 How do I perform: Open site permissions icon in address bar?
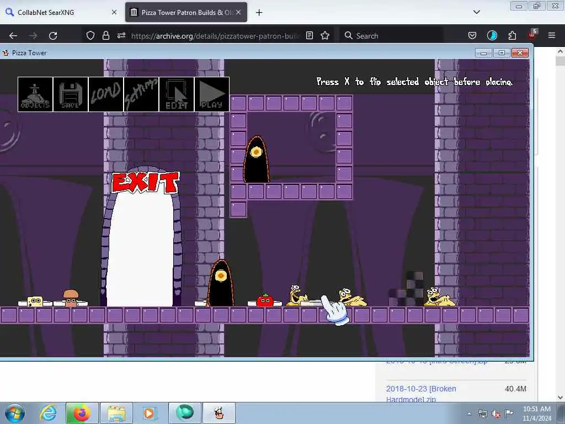click(121, 35)
